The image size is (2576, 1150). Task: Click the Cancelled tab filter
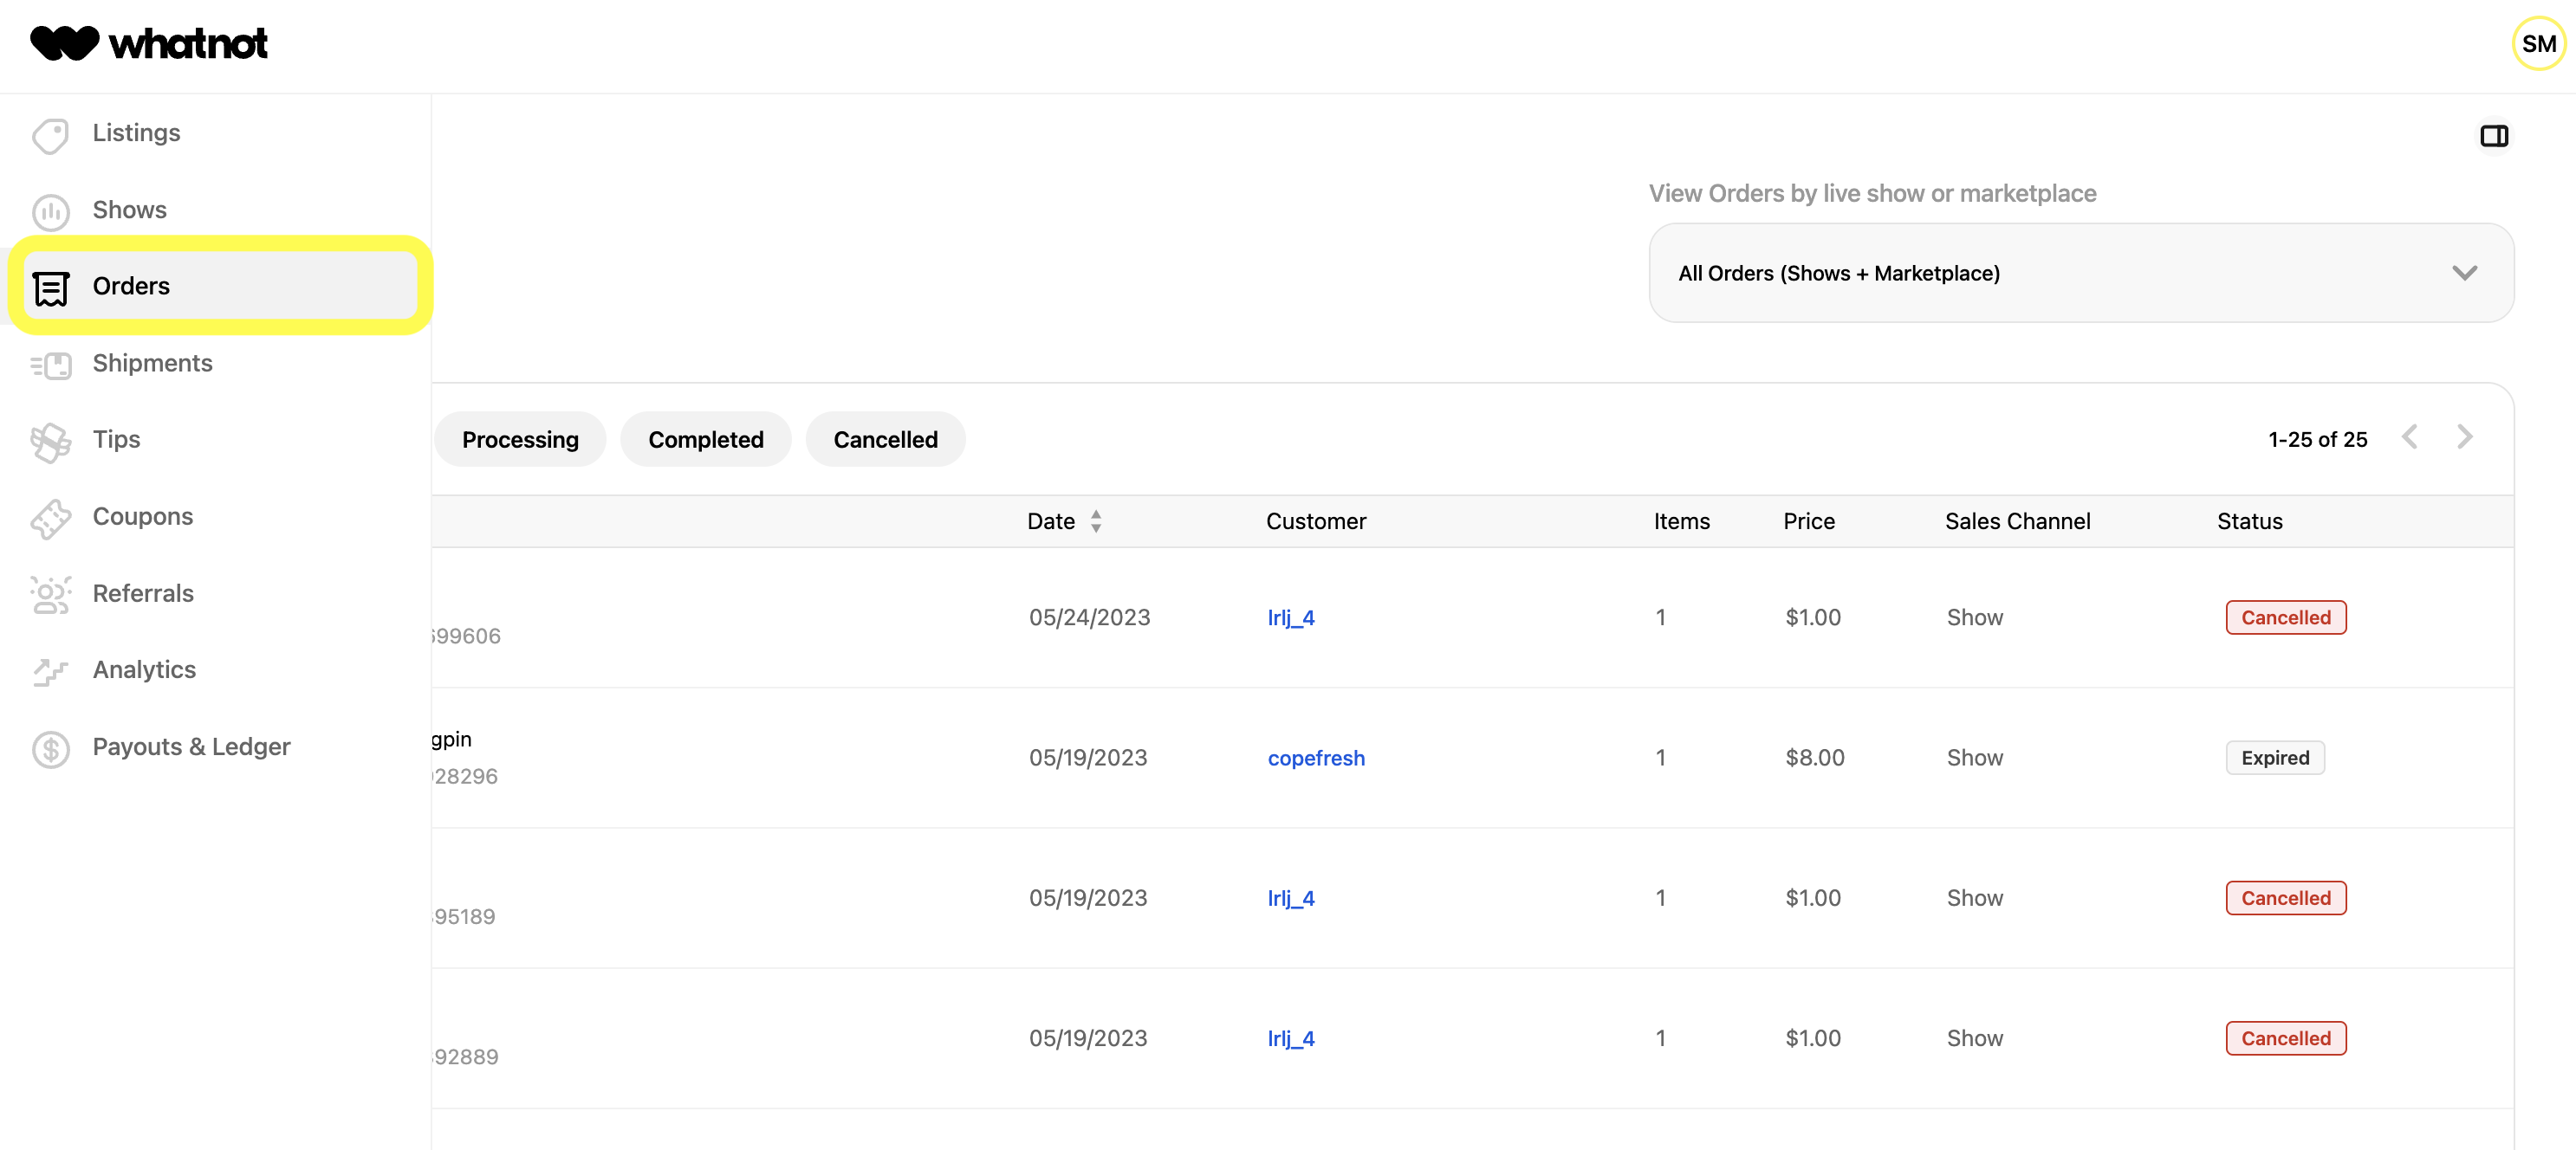[x=886, y=439]
